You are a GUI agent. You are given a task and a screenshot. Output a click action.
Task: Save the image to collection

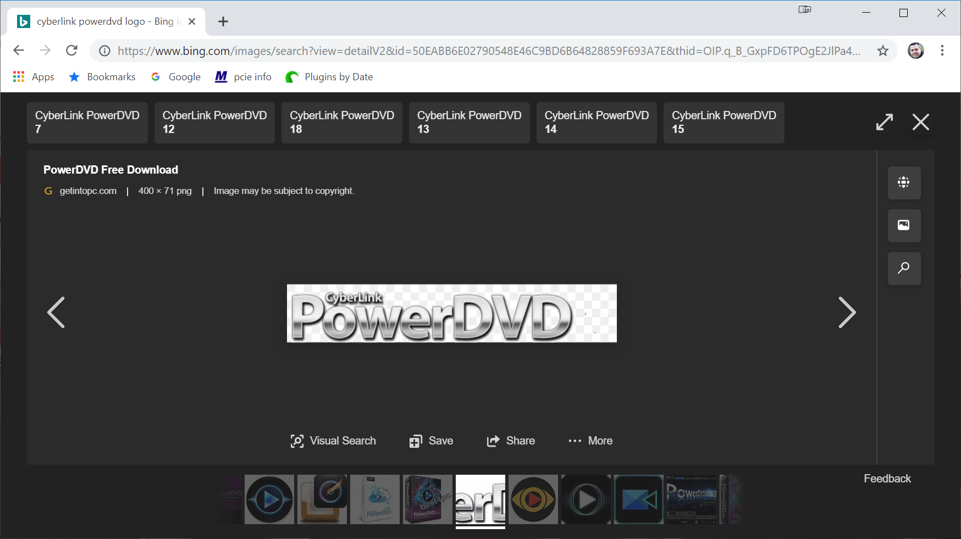(431, 441)
